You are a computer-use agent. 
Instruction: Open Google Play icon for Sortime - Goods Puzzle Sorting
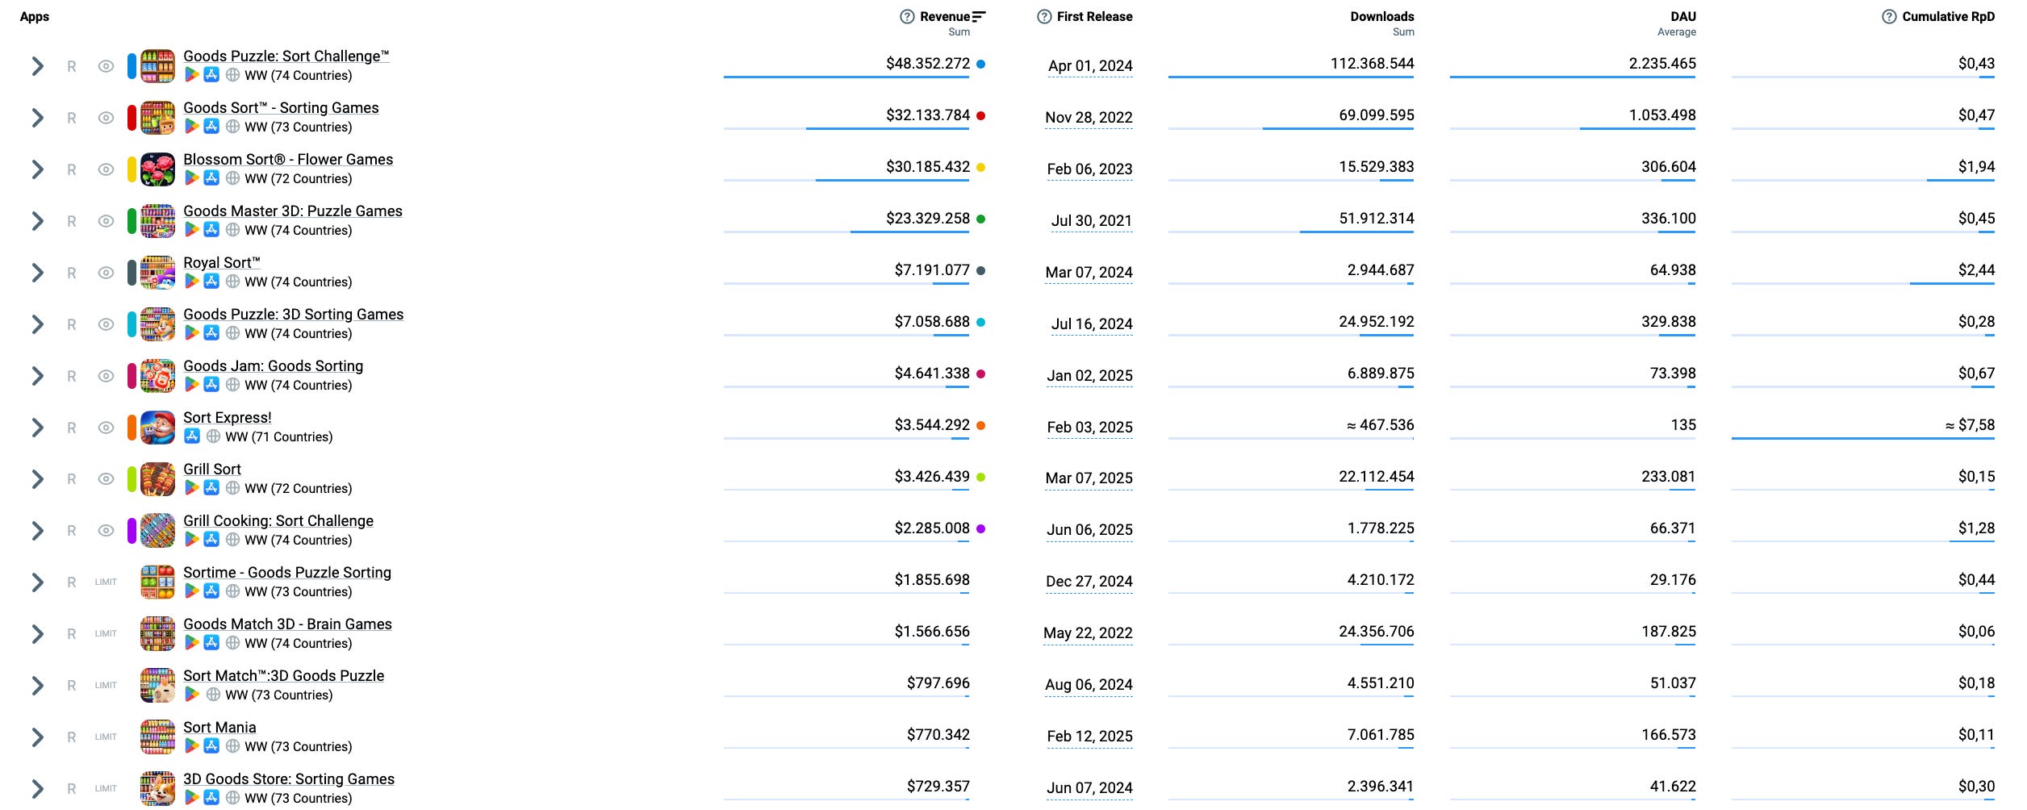[192, 591]
